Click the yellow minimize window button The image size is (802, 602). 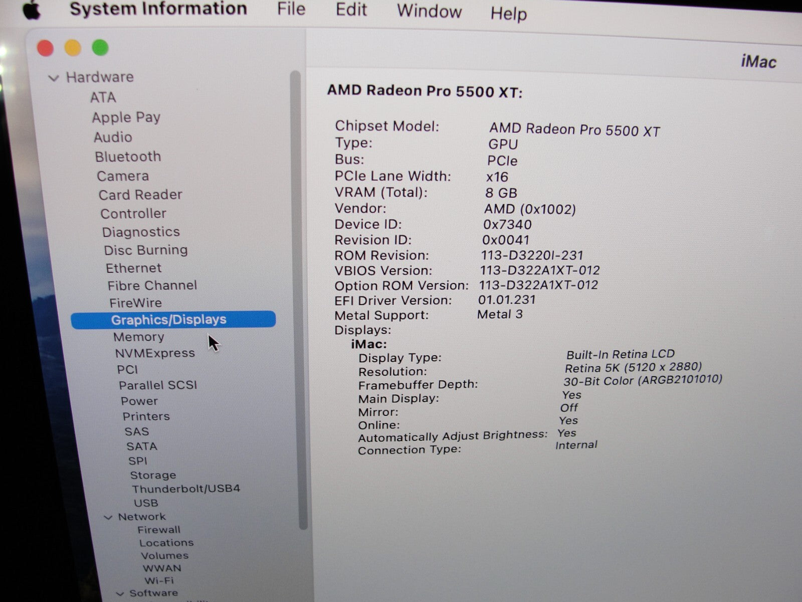(73, 48)
